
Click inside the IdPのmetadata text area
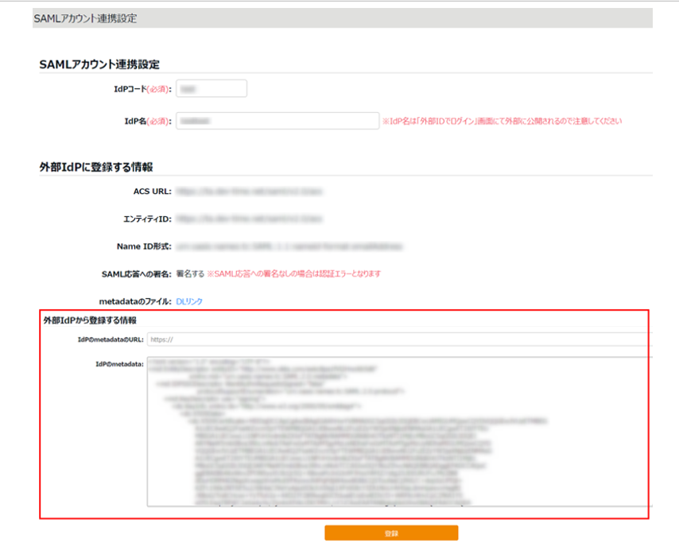pos(399,432)
